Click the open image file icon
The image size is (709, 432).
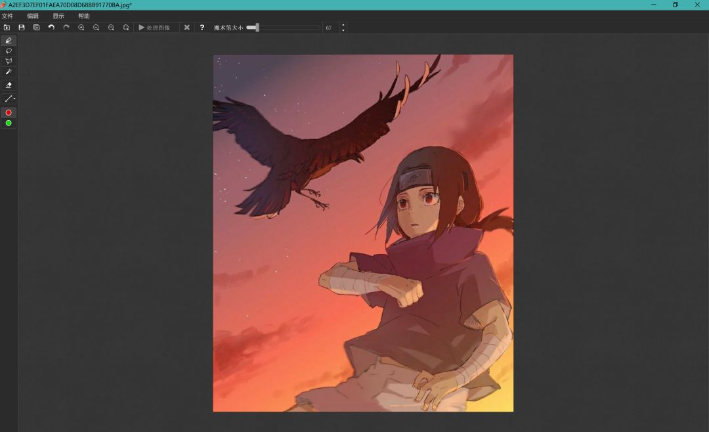click(7, 28)
